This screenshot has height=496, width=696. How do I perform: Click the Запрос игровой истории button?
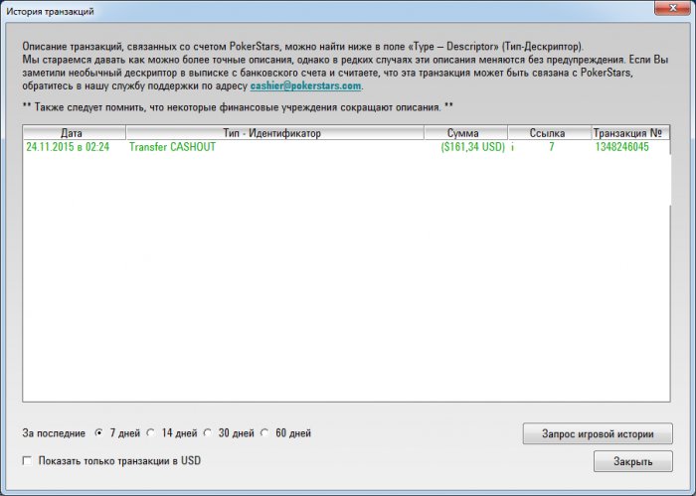[598, 434]
